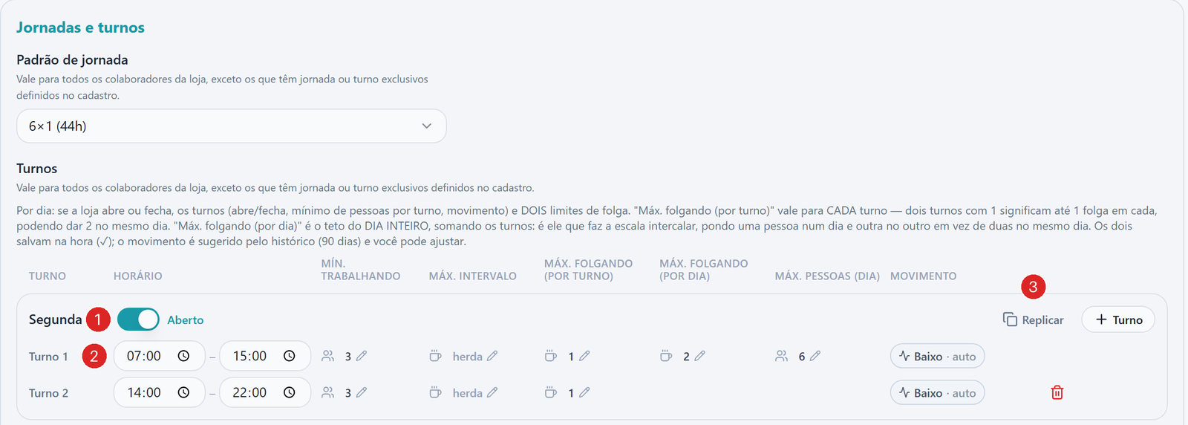Delete Turno 2 with the trash icon
Viewport: 1188px width, 425px height.
pos(1057,392)
